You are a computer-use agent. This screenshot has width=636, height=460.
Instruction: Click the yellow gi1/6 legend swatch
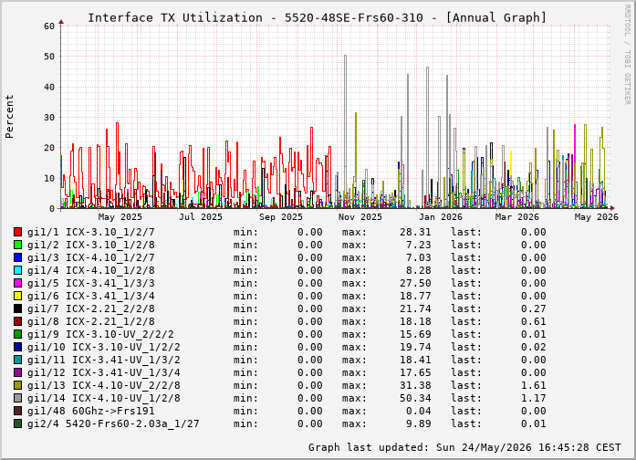17,296
